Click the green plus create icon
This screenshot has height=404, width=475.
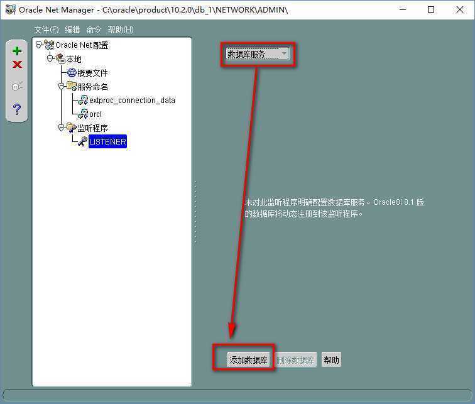click(17, 51)
